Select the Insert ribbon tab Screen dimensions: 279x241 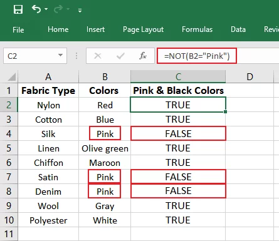click(95, 29)
